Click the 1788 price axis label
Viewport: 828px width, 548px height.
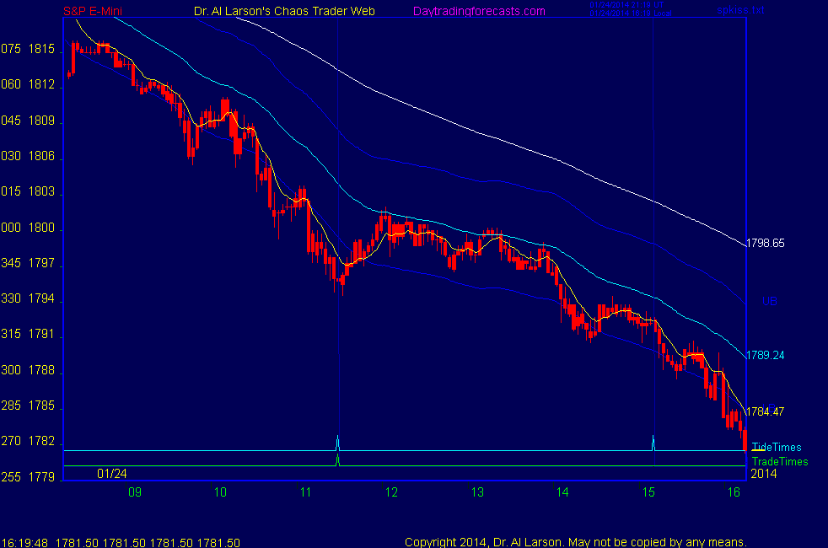coord(41,370)
